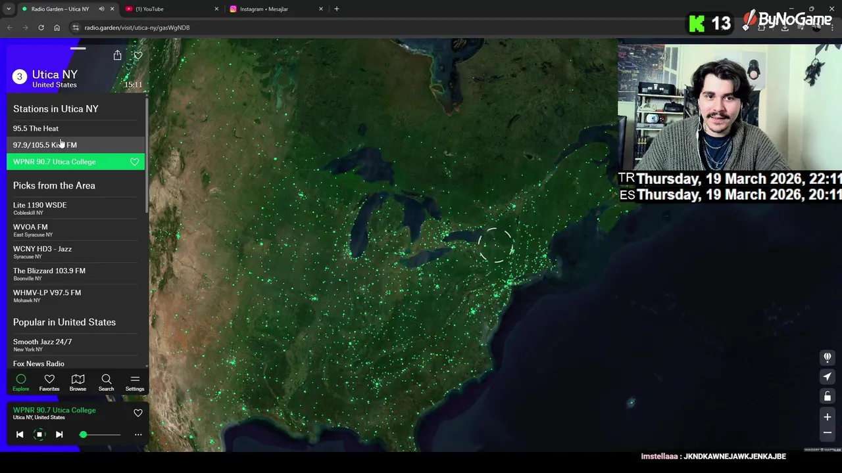
Task: View site information icon
Action: coord(76,28)
